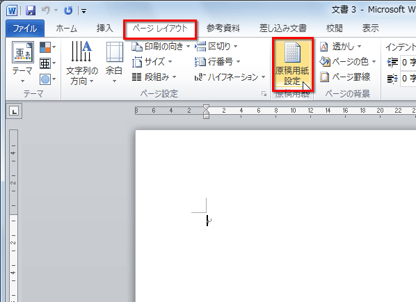The width and height of the screenshot is (416, 302).
Task: Open the サイズ paper size menu
Action: coord(152,62)
